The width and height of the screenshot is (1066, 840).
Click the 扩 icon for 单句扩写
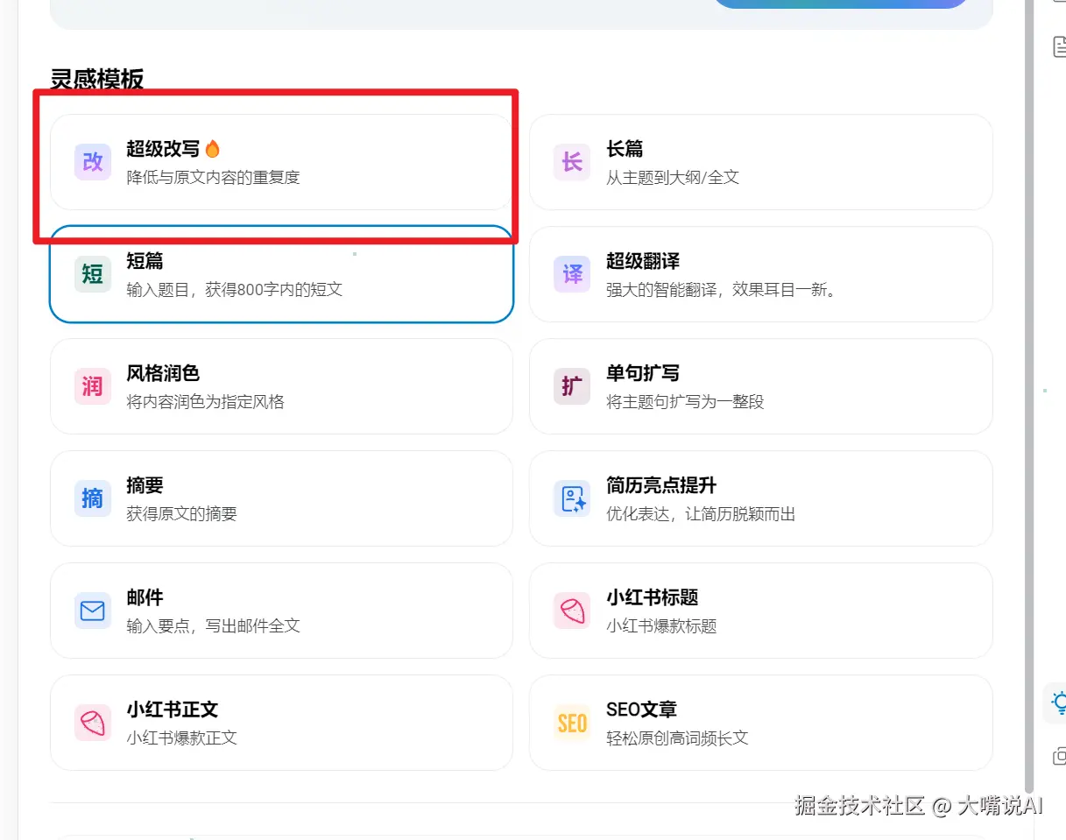(x=572, y=386)
